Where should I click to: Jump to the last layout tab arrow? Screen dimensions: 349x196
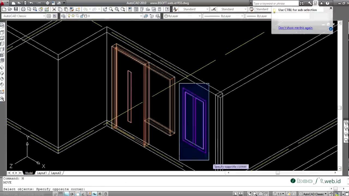(20, 173)
